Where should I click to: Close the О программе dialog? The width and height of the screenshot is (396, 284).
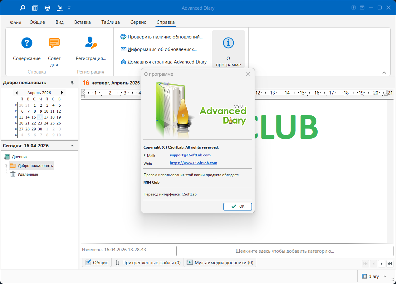(248, 74)
